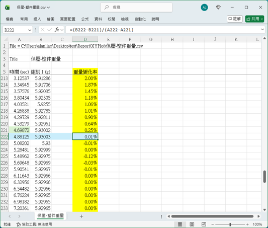Click the Excel app icon in title bar

pos(7,8)
